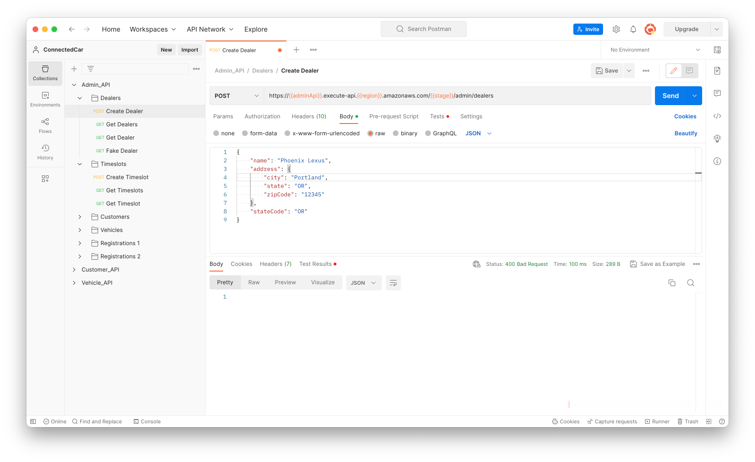
Task: Click the request URL field
Action: click(457, 96)
